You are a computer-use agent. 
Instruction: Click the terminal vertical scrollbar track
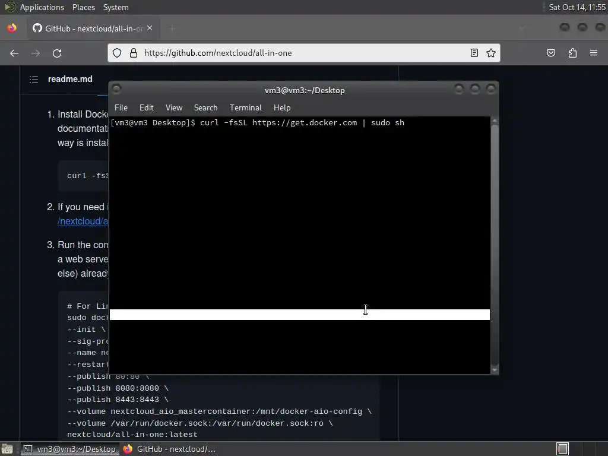(x=495, y=245)
